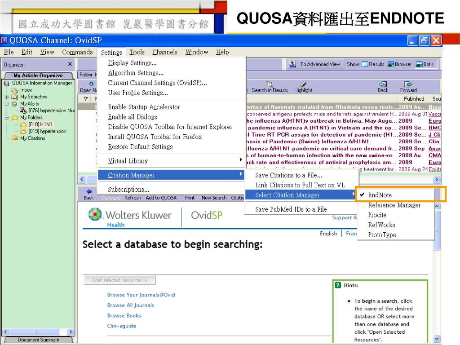Screen dimensions: 460x345
Task: Select the Inbox folder icon
Action: (x=15, y=90)
